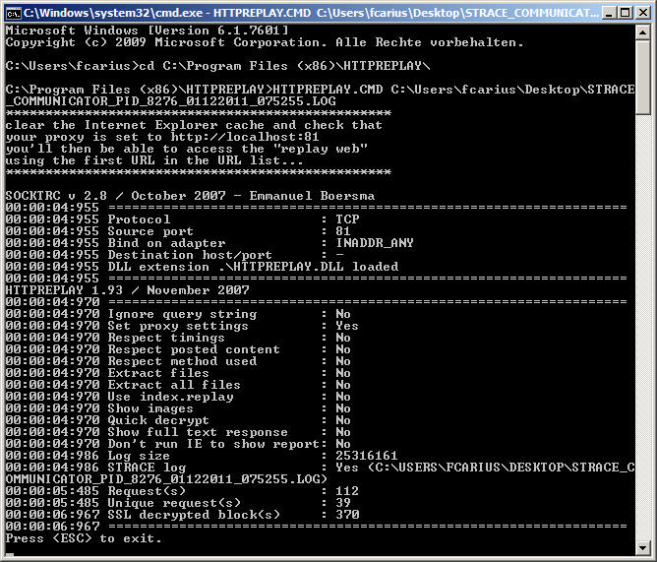Image resolution: width=657 pixels, height=562 pixels.
Task: Click 'DLL extension .\HTTPREPLAY.DLL loaded' line
Action: tap(202, 267)
